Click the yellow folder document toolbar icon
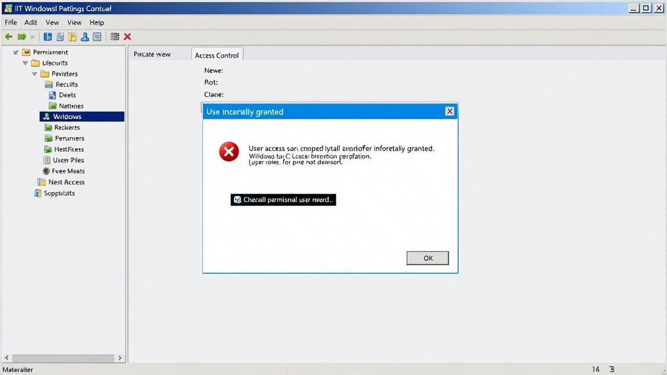Screen dimensions: 667x375 click(x=72, y=37)
